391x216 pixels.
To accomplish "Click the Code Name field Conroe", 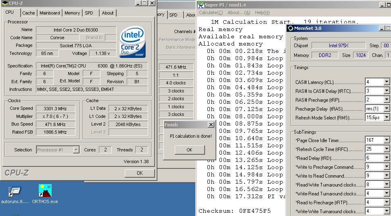I will pyautogui.click(x=57, y=38).
